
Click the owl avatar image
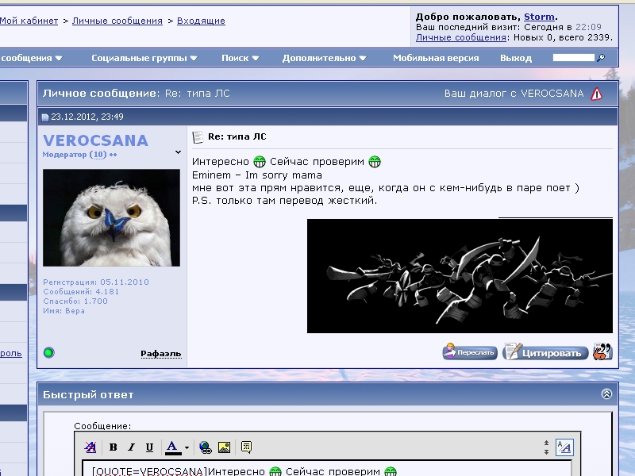(x=111, y=217)
